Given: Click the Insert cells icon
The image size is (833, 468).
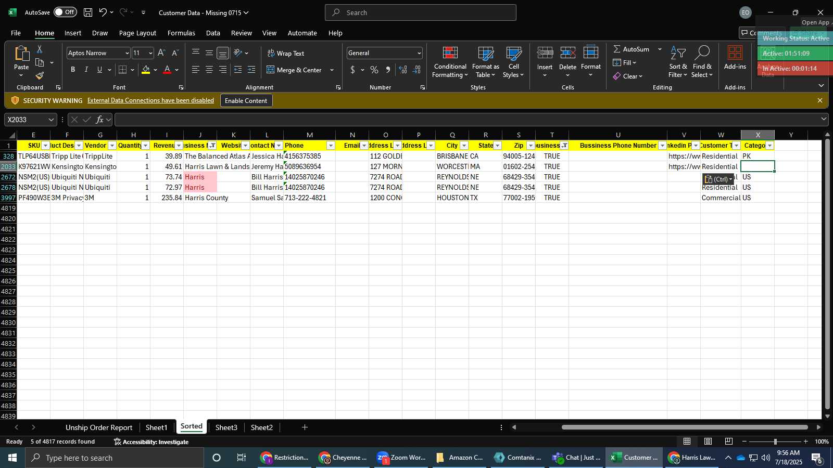Looking at the screenshot, I should point(545,53).
